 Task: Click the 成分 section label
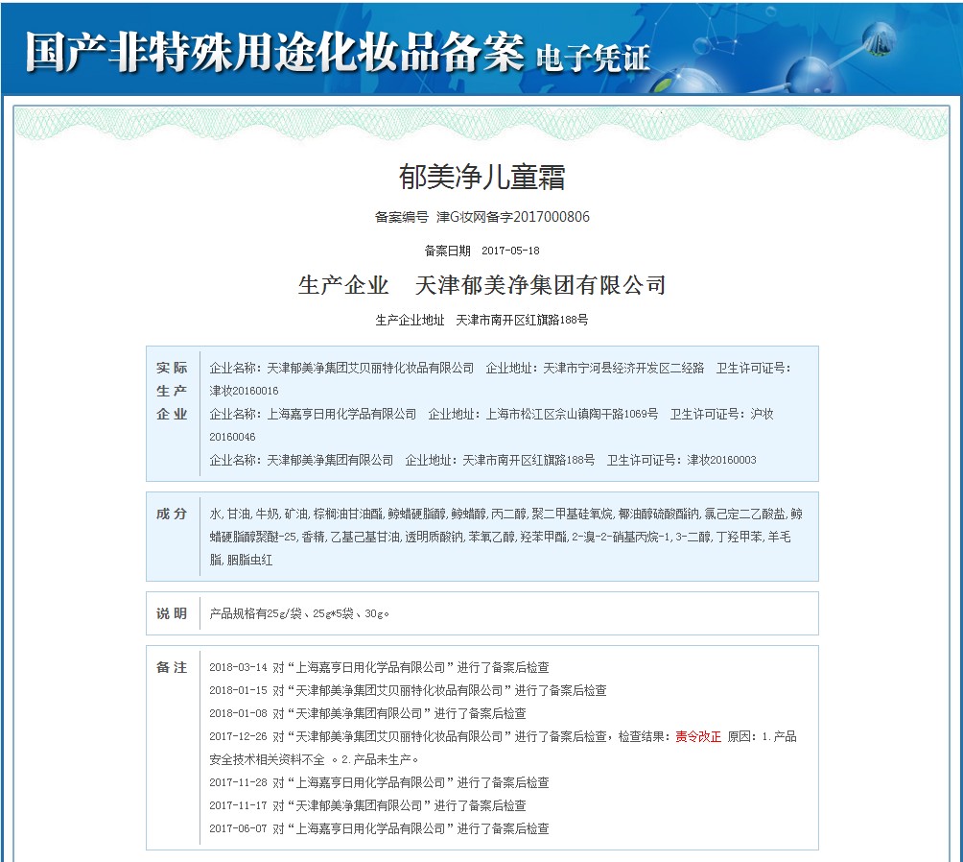coord(172,514)
